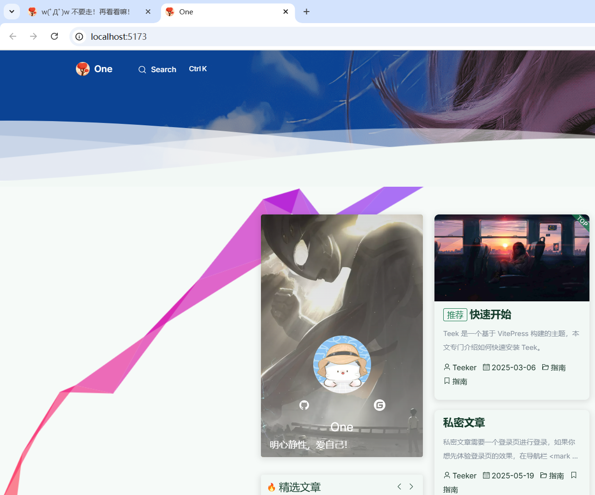Open tag 指南 on the 快速开始 card
595x495 pixels.
tap(460, 381)
